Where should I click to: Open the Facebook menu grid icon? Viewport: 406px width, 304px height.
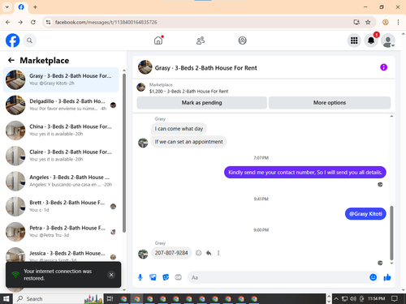coord(354,41)
